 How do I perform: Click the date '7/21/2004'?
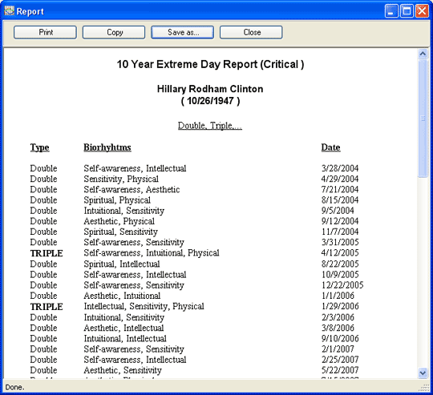340,190
